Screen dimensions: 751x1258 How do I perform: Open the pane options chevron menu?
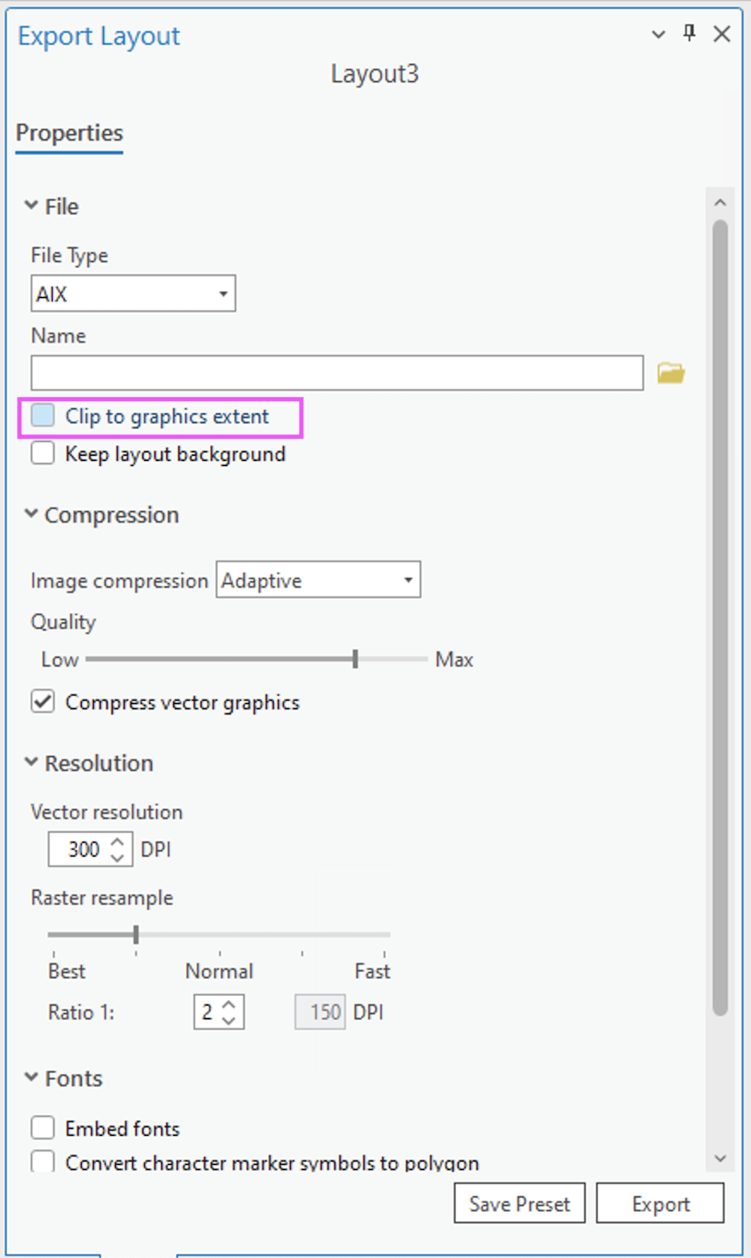(x=658, y=34)
